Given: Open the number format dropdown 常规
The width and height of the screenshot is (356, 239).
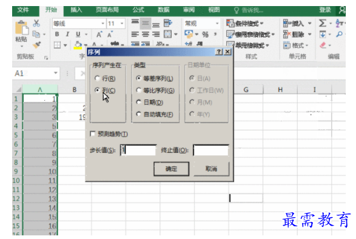Looking at the screenshot, I should (x=217, y=24).
